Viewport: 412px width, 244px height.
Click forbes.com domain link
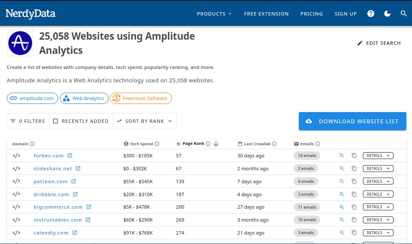point(49,156)
